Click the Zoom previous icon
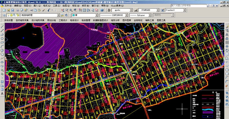The width and height of the screenshot is (229, 119). [75, 10]
